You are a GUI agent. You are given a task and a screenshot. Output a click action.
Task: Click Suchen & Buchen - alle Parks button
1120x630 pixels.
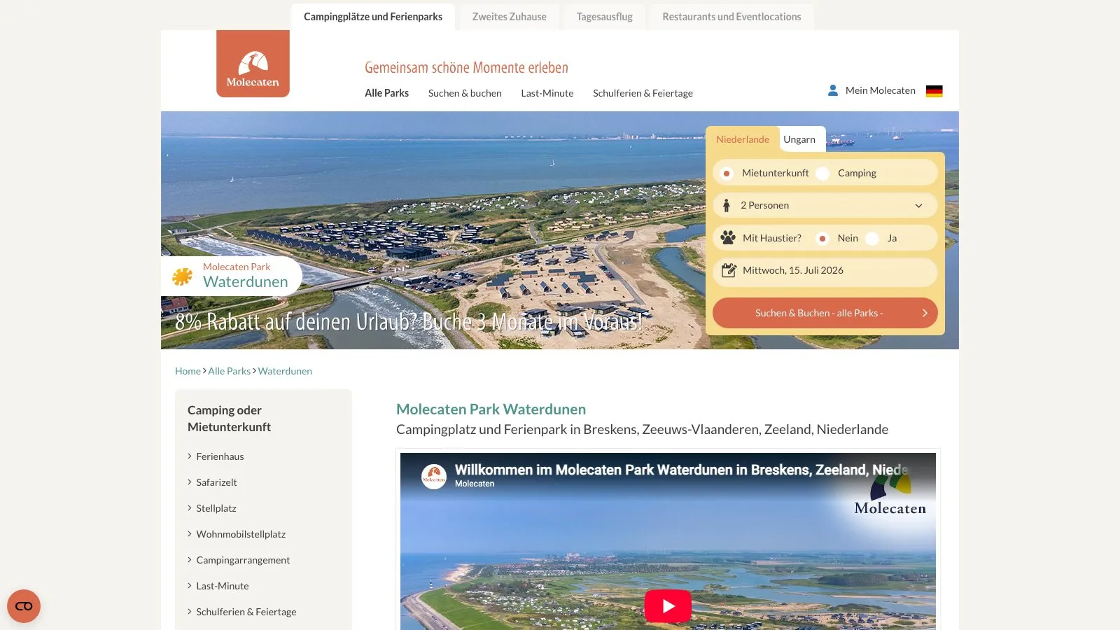[x=825, y=313]
